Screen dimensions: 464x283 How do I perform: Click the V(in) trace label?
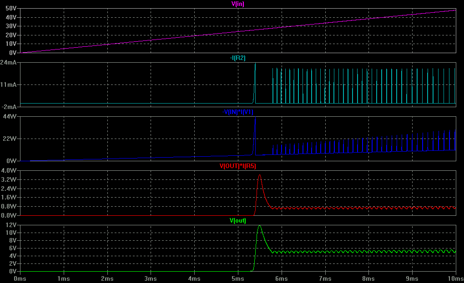tap(237, 4)
